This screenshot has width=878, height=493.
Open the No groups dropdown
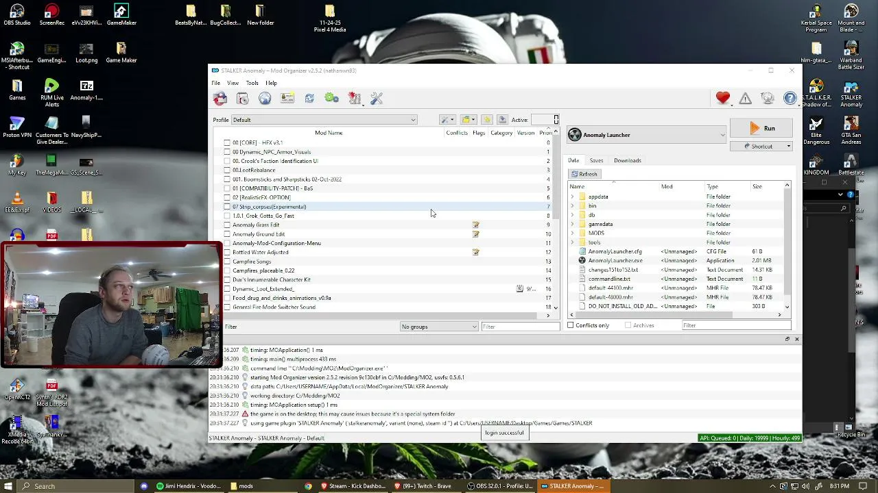pos(439,327)
